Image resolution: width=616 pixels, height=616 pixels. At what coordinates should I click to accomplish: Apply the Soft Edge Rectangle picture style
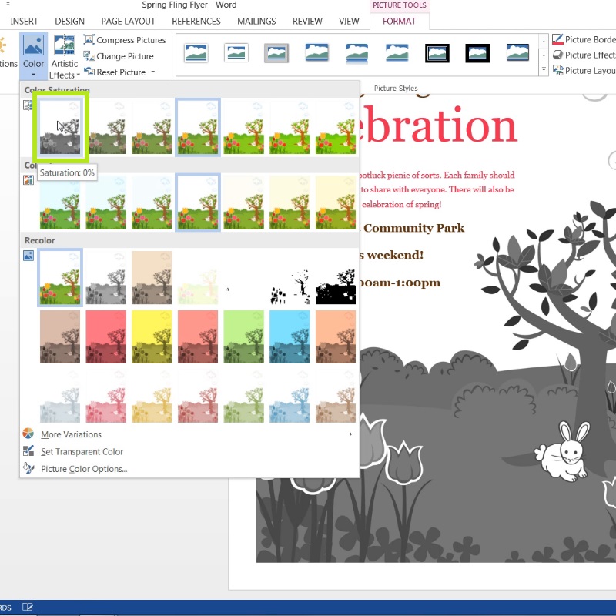pos(397,53)
